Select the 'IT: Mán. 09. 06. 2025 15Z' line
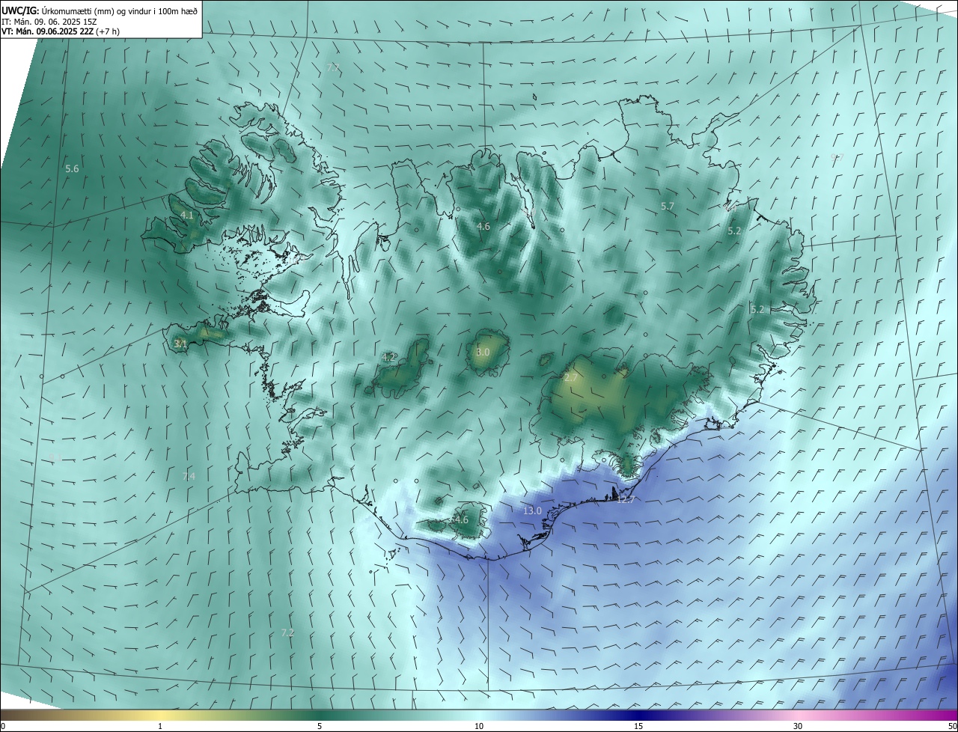This screenshot has height=732, width=958. click(51, 21)
